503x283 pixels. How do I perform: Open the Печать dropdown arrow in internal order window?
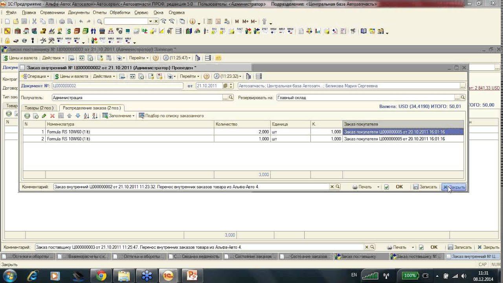pyautogui.click(x=378, y=187)
